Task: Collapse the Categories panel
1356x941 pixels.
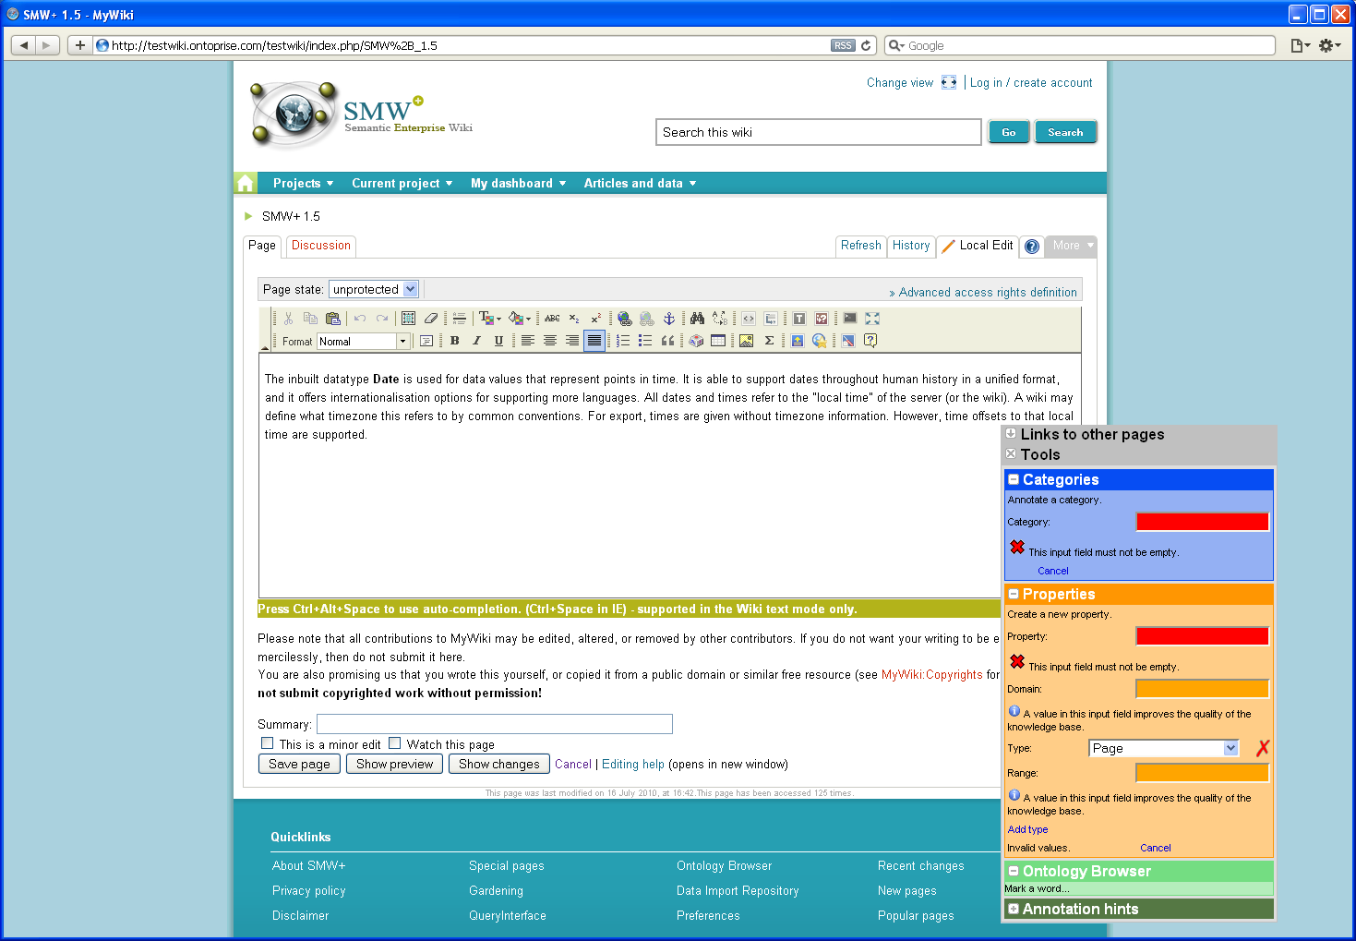Action: coord(1014,479)
